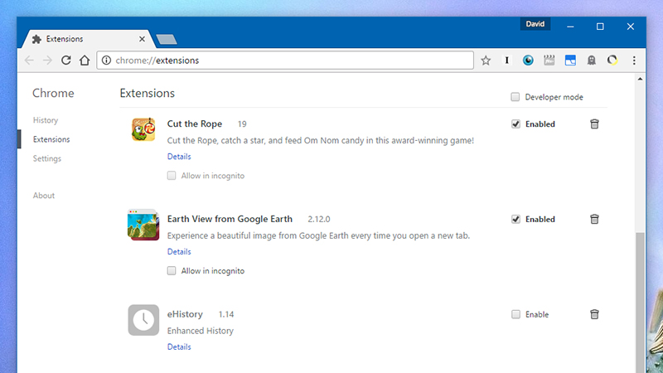Screen dimensions: 663x373
Task: Open the History section in sidebar
Action: coord(46,120)
